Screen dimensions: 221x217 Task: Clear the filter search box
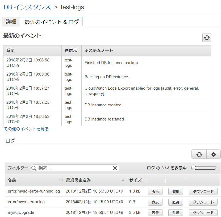click(x=115, y=168)
